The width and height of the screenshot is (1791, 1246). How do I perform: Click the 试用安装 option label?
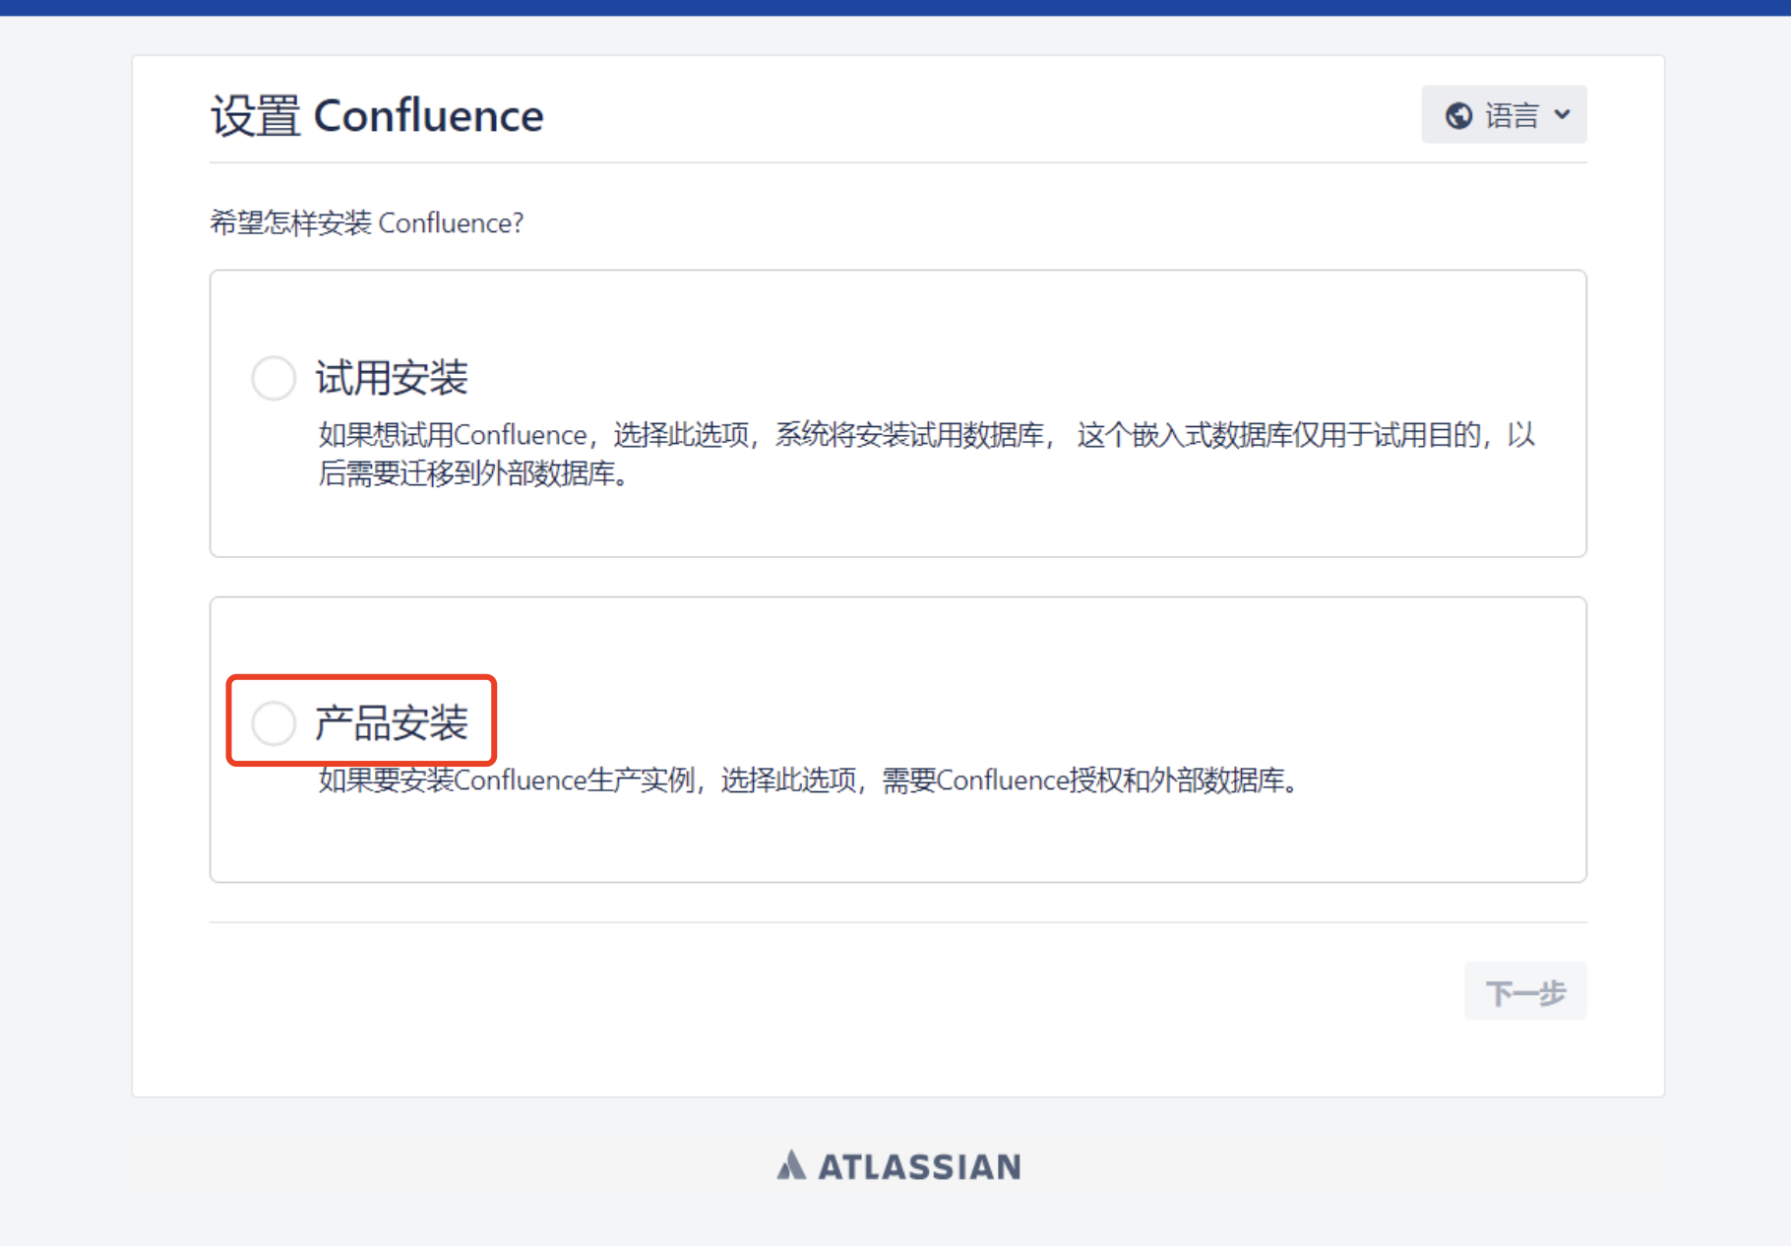pyautogui.click(x=392, y=378)
